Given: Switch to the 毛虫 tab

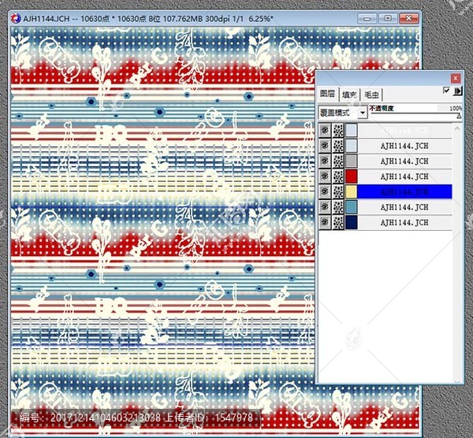Looking at the screenshot, I should [371, 95].
